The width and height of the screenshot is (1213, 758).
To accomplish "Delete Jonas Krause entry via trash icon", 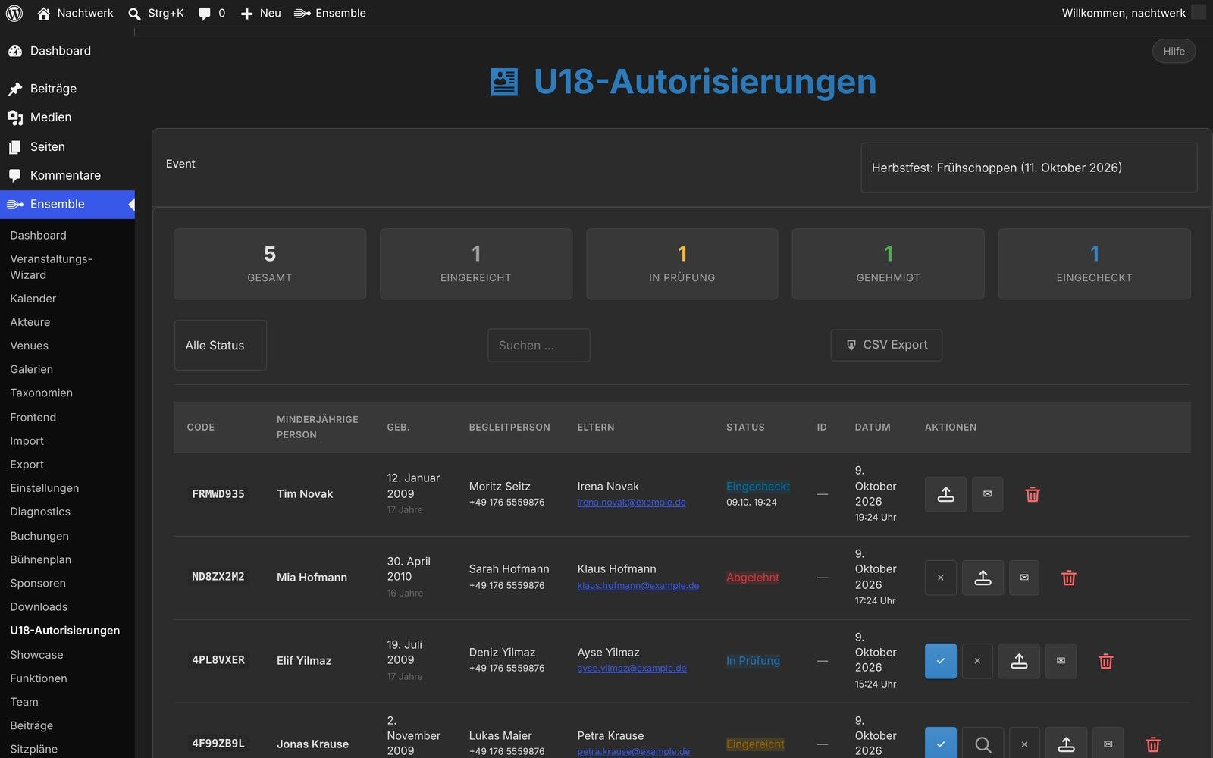I will (1153, 744).
